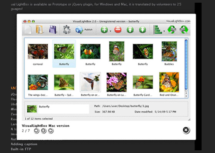The width and height of the screenshot is (215, 153).
Task: Open the dropdown arrow beside the plus icon
Action: tap(111, 31)
